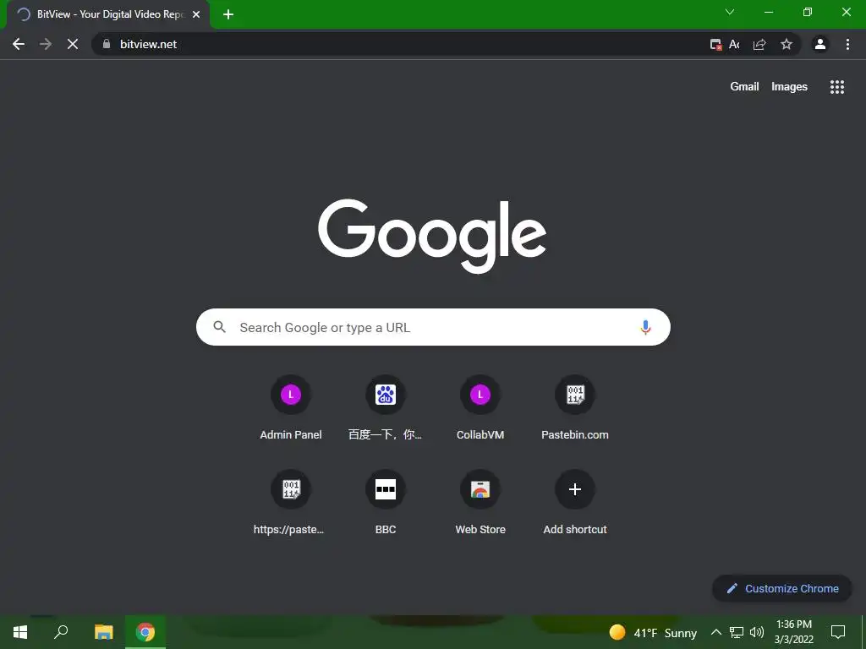The width and height of the screenshot is (866, 649).
Task: Click the Google search input field
Action: (x=433, y=327)
